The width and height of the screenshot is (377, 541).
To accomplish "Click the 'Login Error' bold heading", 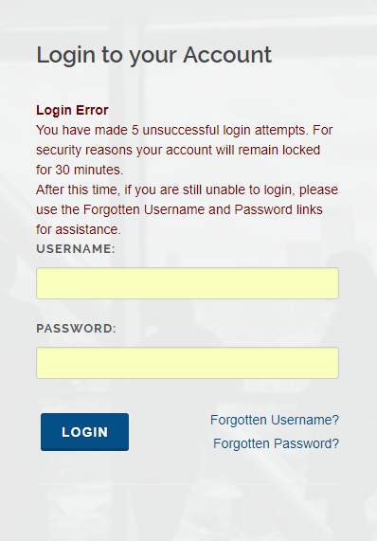I will pyautogui.click(x=72, y=110).
